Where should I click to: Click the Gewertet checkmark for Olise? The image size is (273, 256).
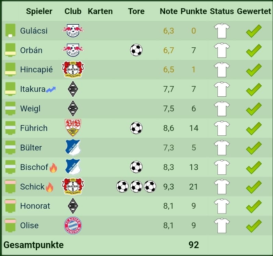pyautogui.click(x=254, y=225)
